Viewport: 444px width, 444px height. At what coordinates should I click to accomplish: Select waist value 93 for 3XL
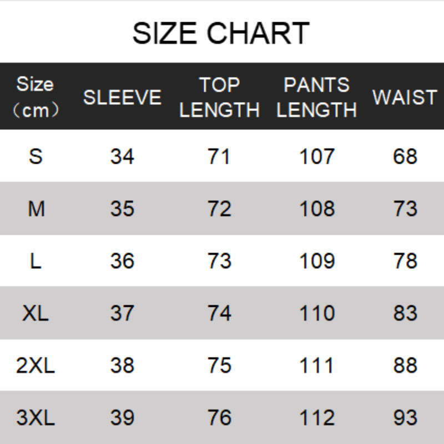[405, 418]
